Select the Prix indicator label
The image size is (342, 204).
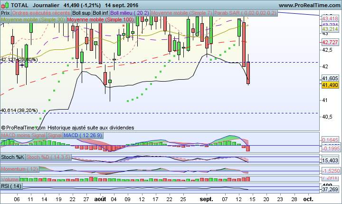click(5, 13)
